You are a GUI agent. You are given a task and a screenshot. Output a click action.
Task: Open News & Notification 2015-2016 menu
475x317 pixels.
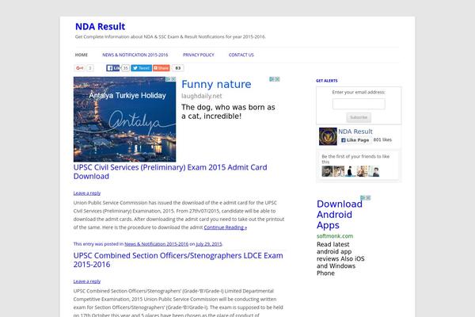(x=135, y=55)
